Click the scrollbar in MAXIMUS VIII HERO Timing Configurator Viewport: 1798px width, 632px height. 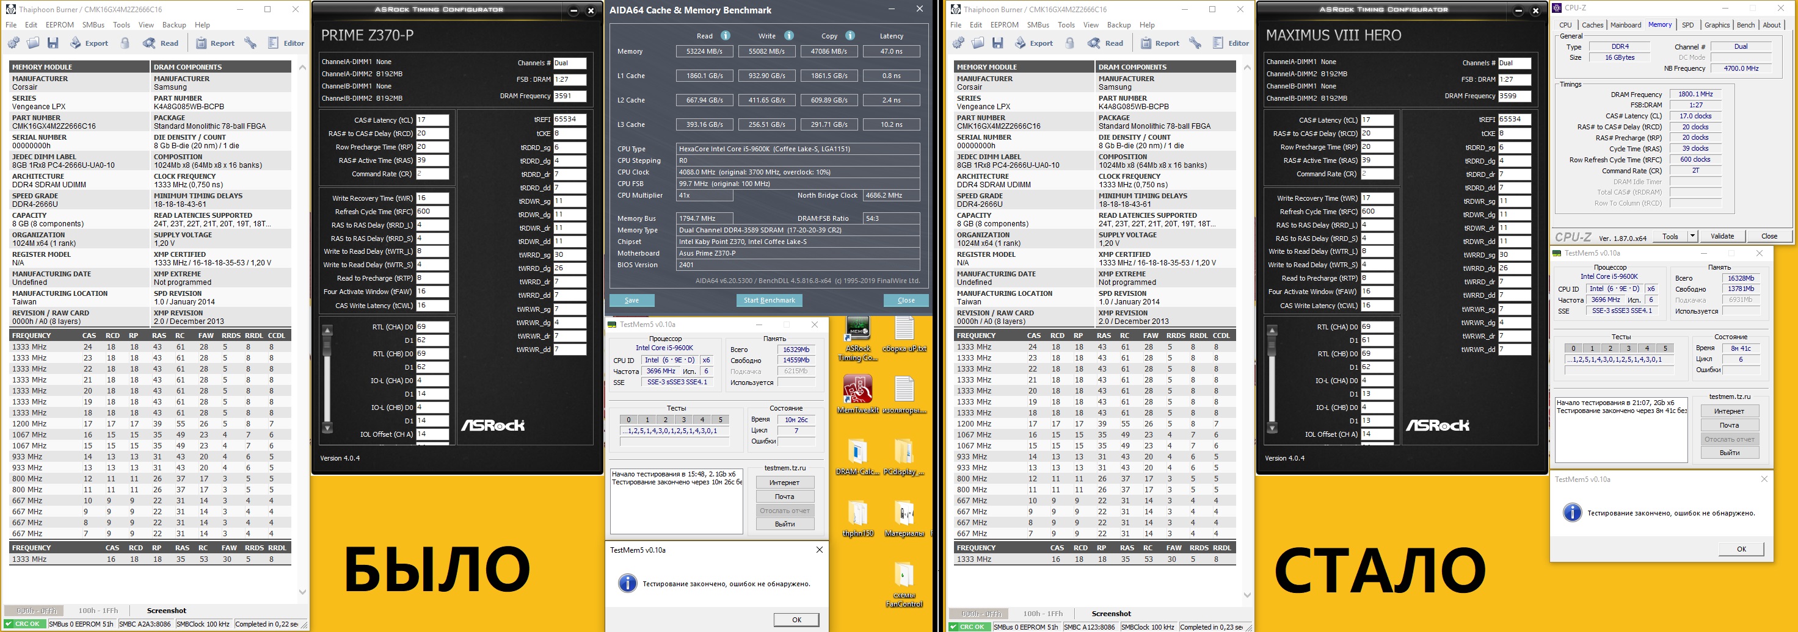point(1272,379)
